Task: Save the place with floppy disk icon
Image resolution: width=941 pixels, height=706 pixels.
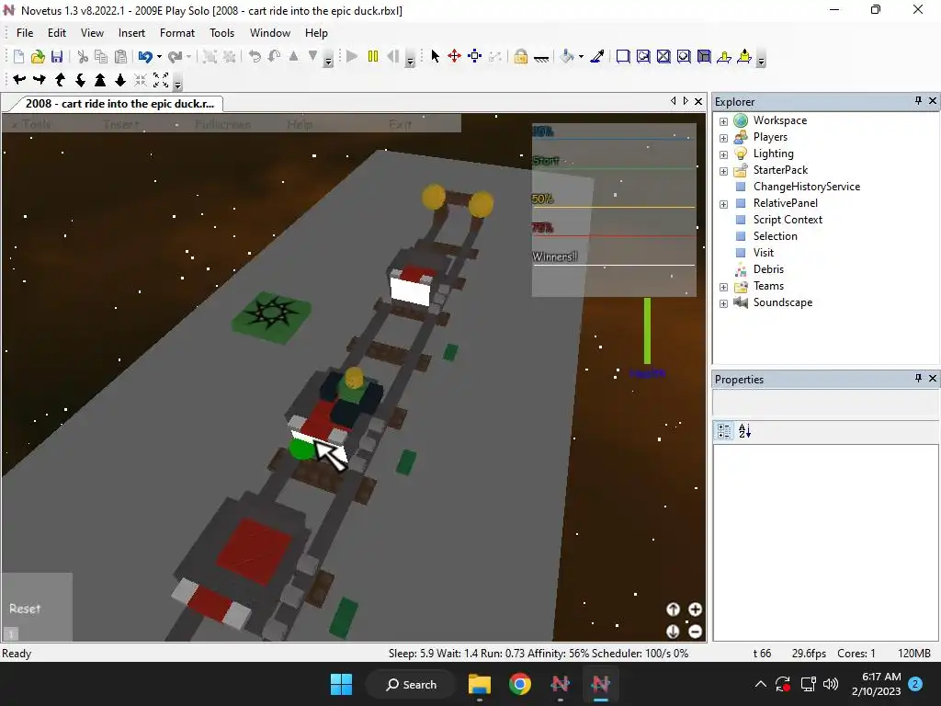Action: [57, 57]
